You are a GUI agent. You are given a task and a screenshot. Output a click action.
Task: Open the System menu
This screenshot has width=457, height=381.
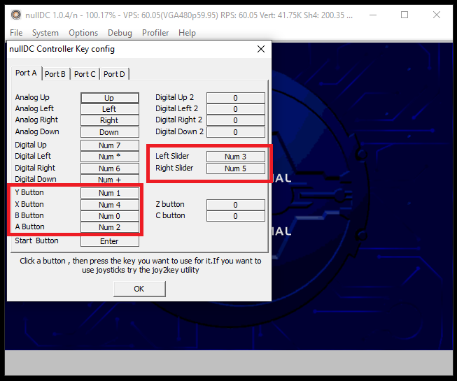pyautogui.click(x=45, y=33)
